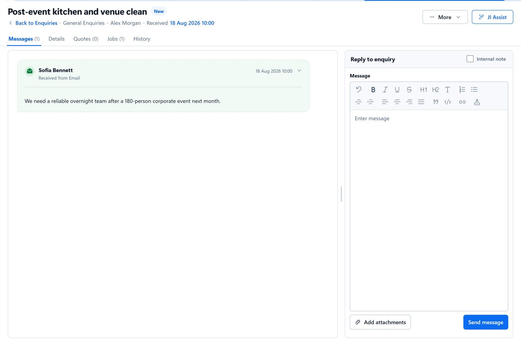The height and width of the screenshot is (345, 521).
Task: Click Add attachments
Action: (380, 322)
